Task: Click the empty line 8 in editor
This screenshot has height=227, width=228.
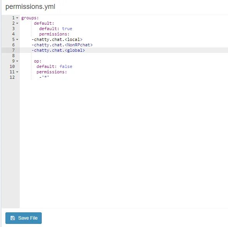Action: coord(124,56)
